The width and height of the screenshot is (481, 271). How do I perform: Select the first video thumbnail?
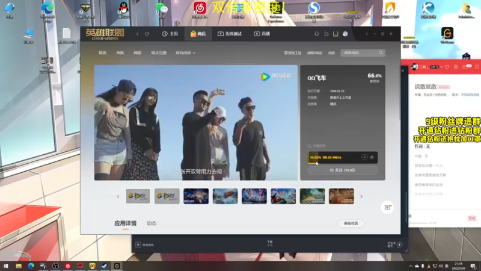click(x=138, y=196)
